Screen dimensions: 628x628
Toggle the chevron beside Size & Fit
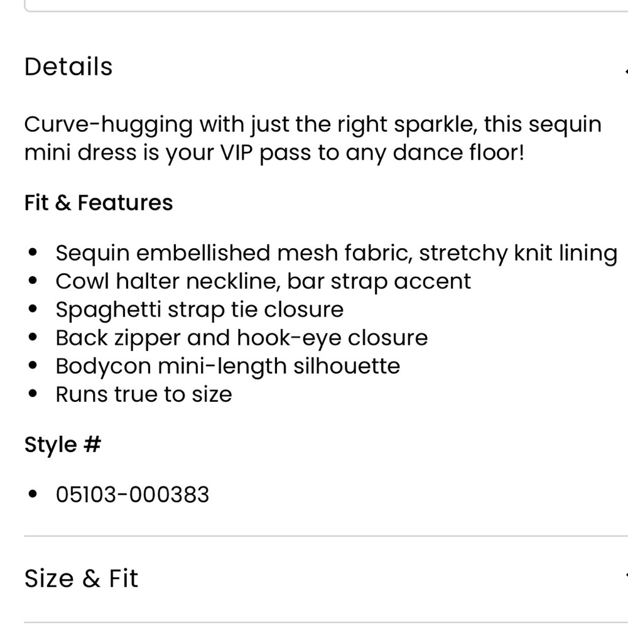tap(626, 577)
